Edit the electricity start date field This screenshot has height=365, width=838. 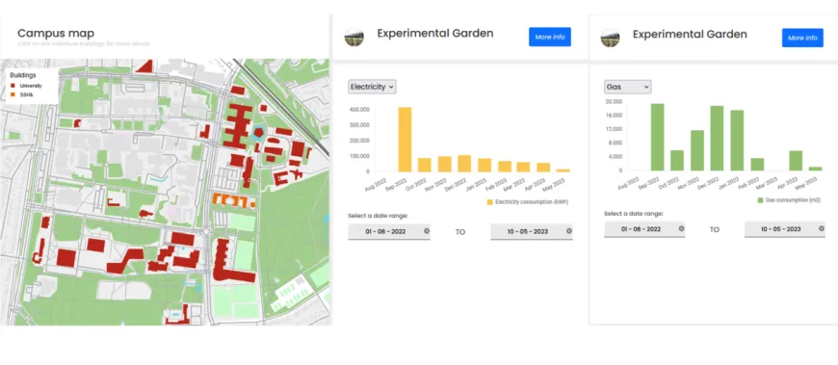click(389, 231)
